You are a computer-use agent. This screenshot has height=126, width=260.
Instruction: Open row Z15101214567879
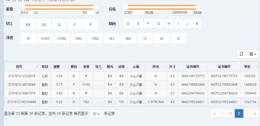pos(132,93)
